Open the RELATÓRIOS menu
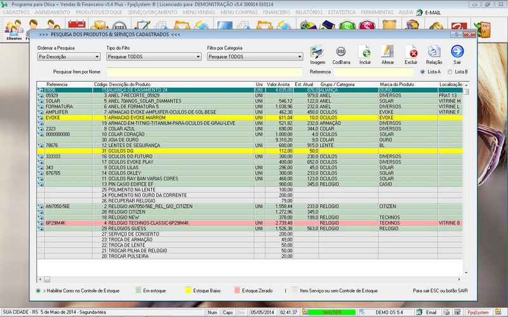The image size is (508, 317). click(x=310, y=12)
